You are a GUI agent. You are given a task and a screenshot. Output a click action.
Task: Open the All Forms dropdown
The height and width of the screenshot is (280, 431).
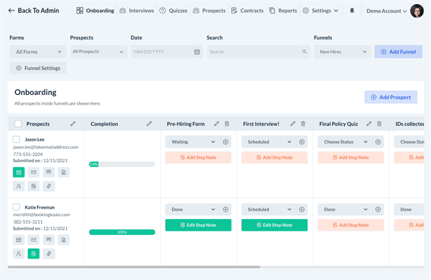pyautogui.click(x=38, y=51)
